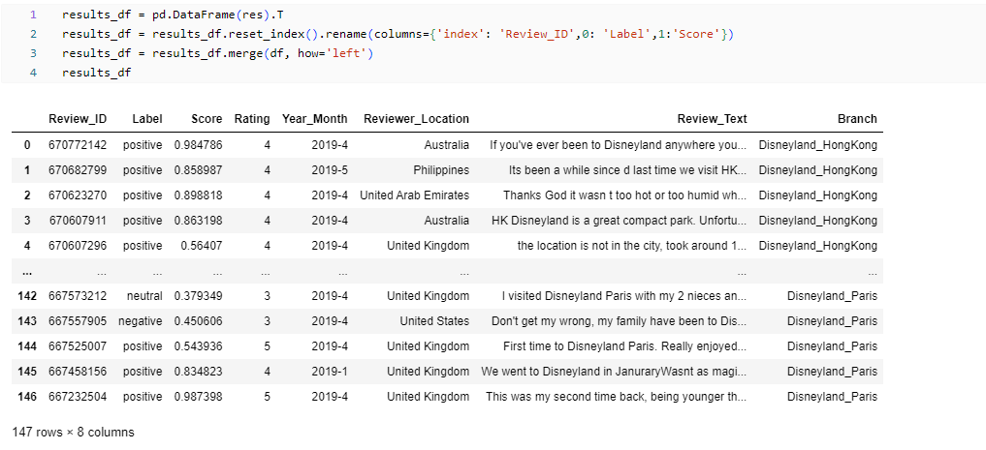
Task: Select Review_ID cell 667232504
Action: point(78,396)
